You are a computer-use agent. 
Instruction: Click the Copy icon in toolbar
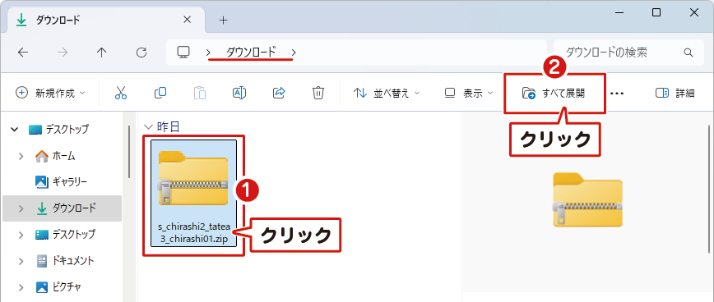(x=160, y=93)
